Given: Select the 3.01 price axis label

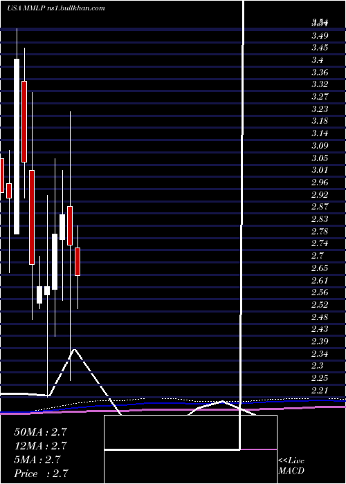Looking at the screenshot, I should [x=320, y=170].
